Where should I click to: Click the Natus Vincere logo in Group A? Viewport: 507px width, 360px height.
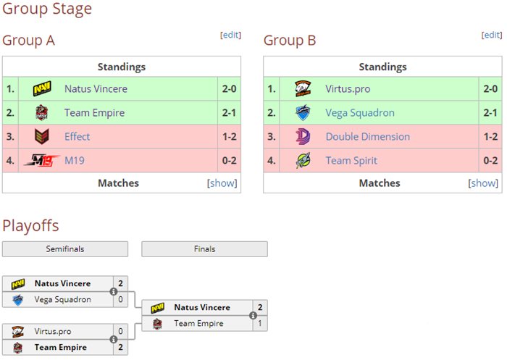(x=41, y=89)
